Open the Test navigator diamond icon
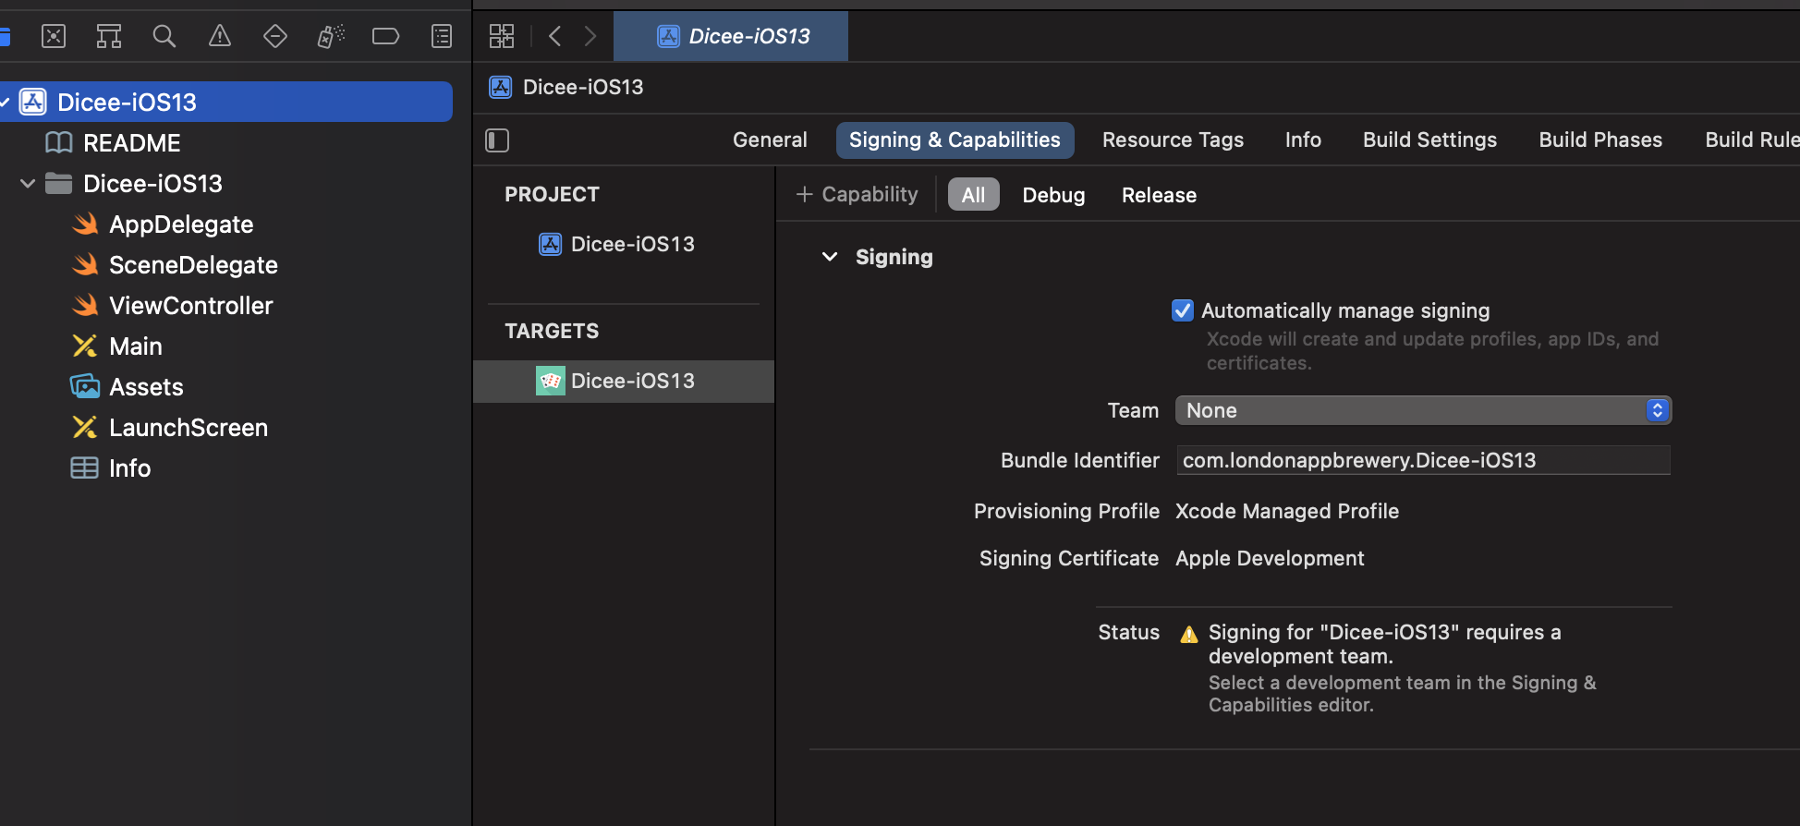1800x826 pixels. click(275, 36)
